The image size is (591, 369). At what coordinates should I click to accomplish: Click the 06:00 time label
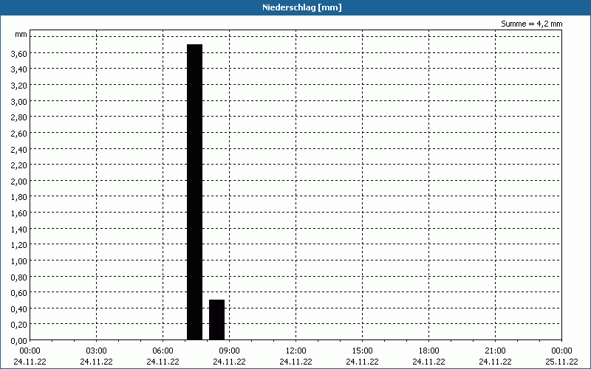click(163, 351)
